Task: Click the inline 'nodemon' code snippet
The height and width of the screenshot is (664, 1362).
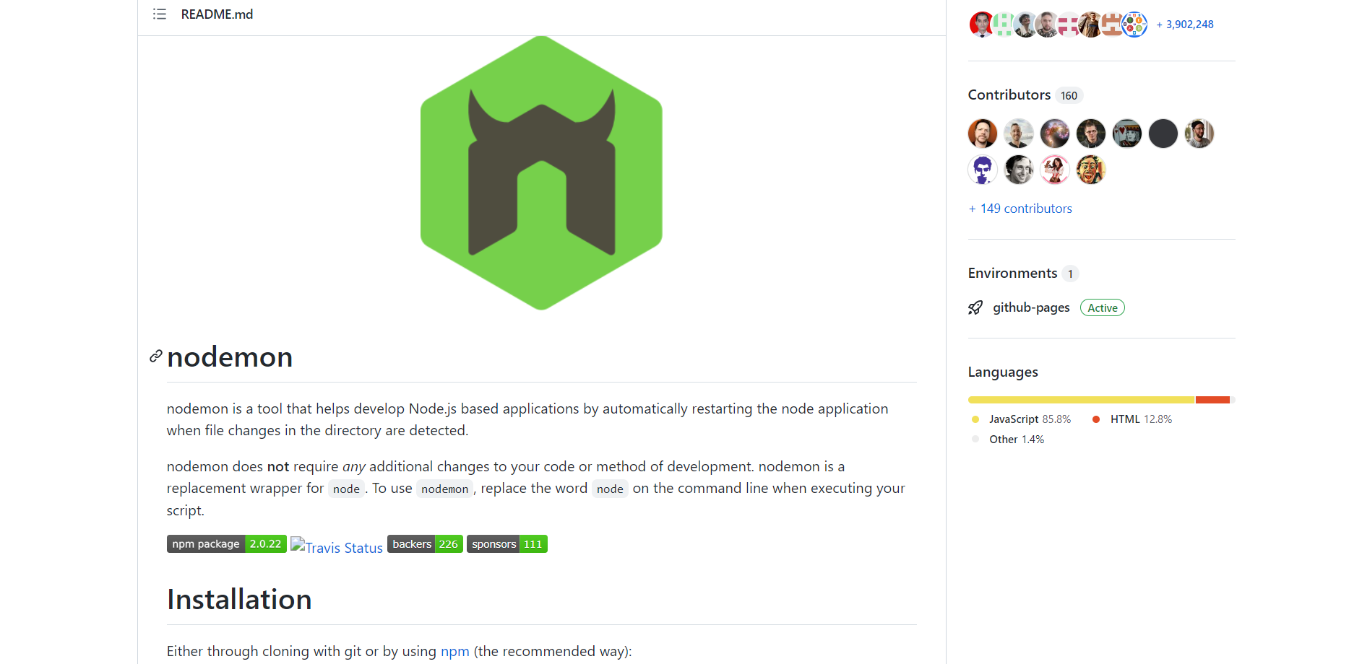Action: click(x=445, y=489)
